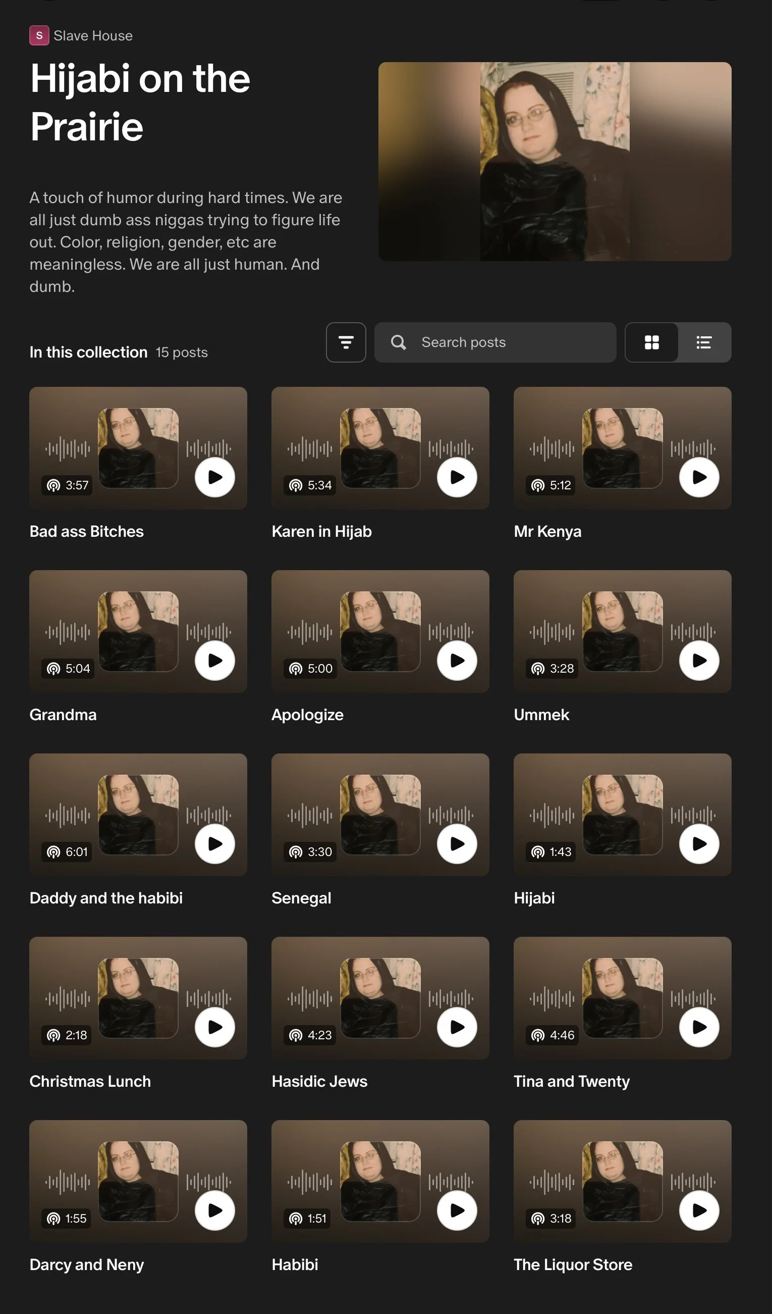Click the In this collection label
The height and width of the screenshot is (1314, 772).
(88, 352)
